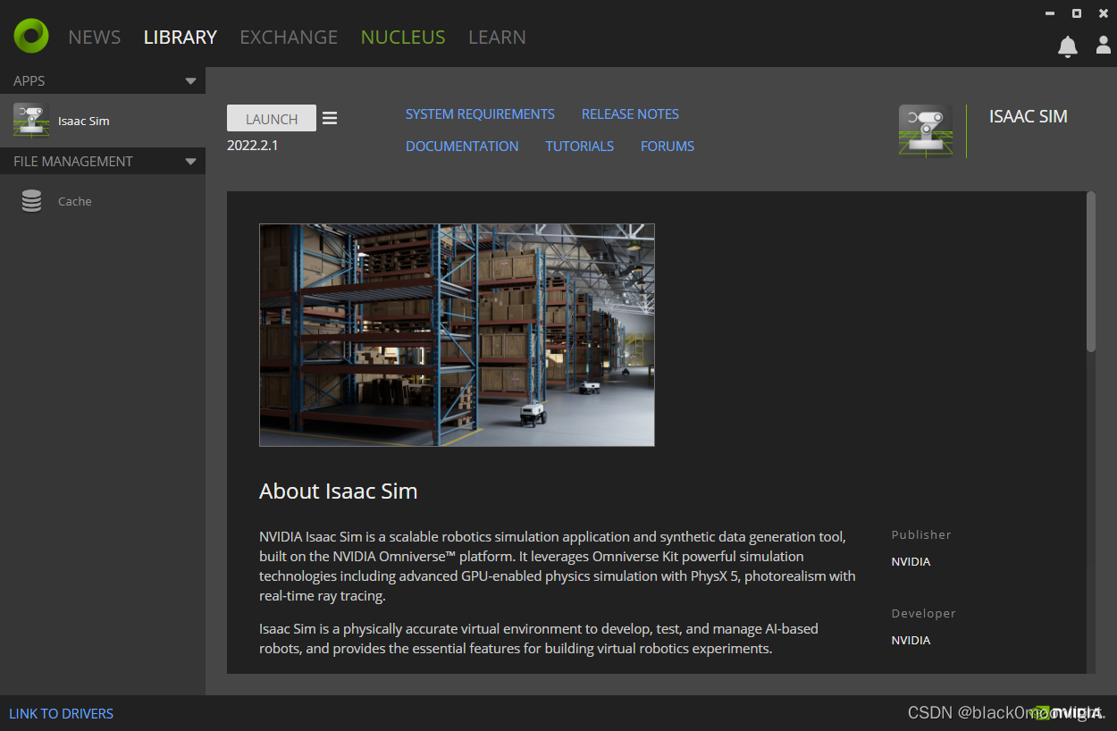
Task: Click the version number 2022.2.1
Action: (253, 145)
